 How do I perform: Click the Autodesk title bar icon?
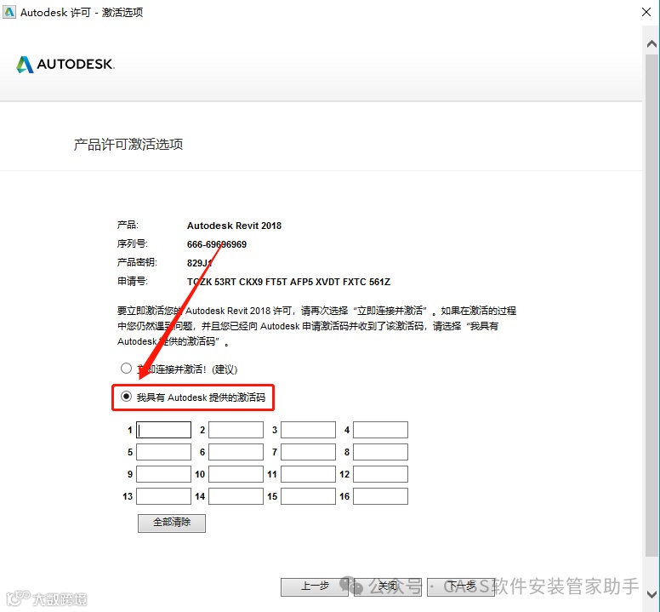pos(9,12)
